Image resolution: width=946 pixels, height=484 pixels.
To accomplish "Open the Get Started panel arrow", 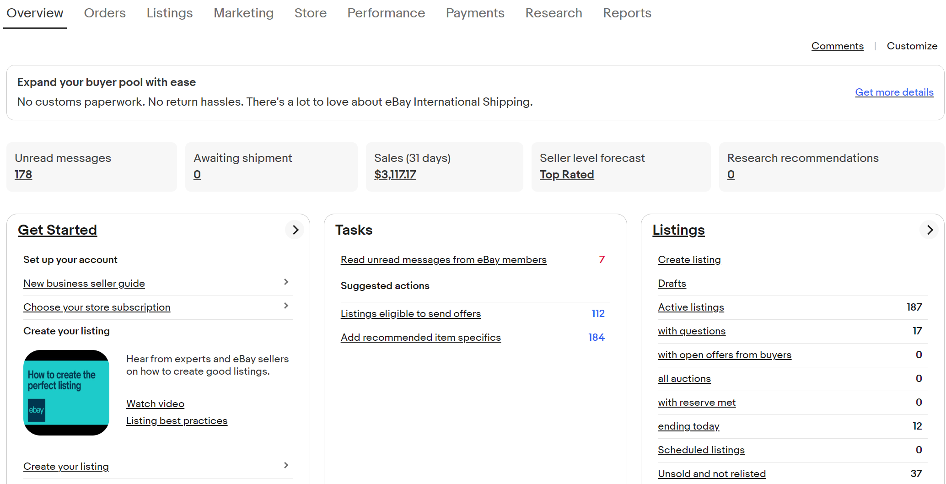I will pyautogui.click(x=295, y=230).
